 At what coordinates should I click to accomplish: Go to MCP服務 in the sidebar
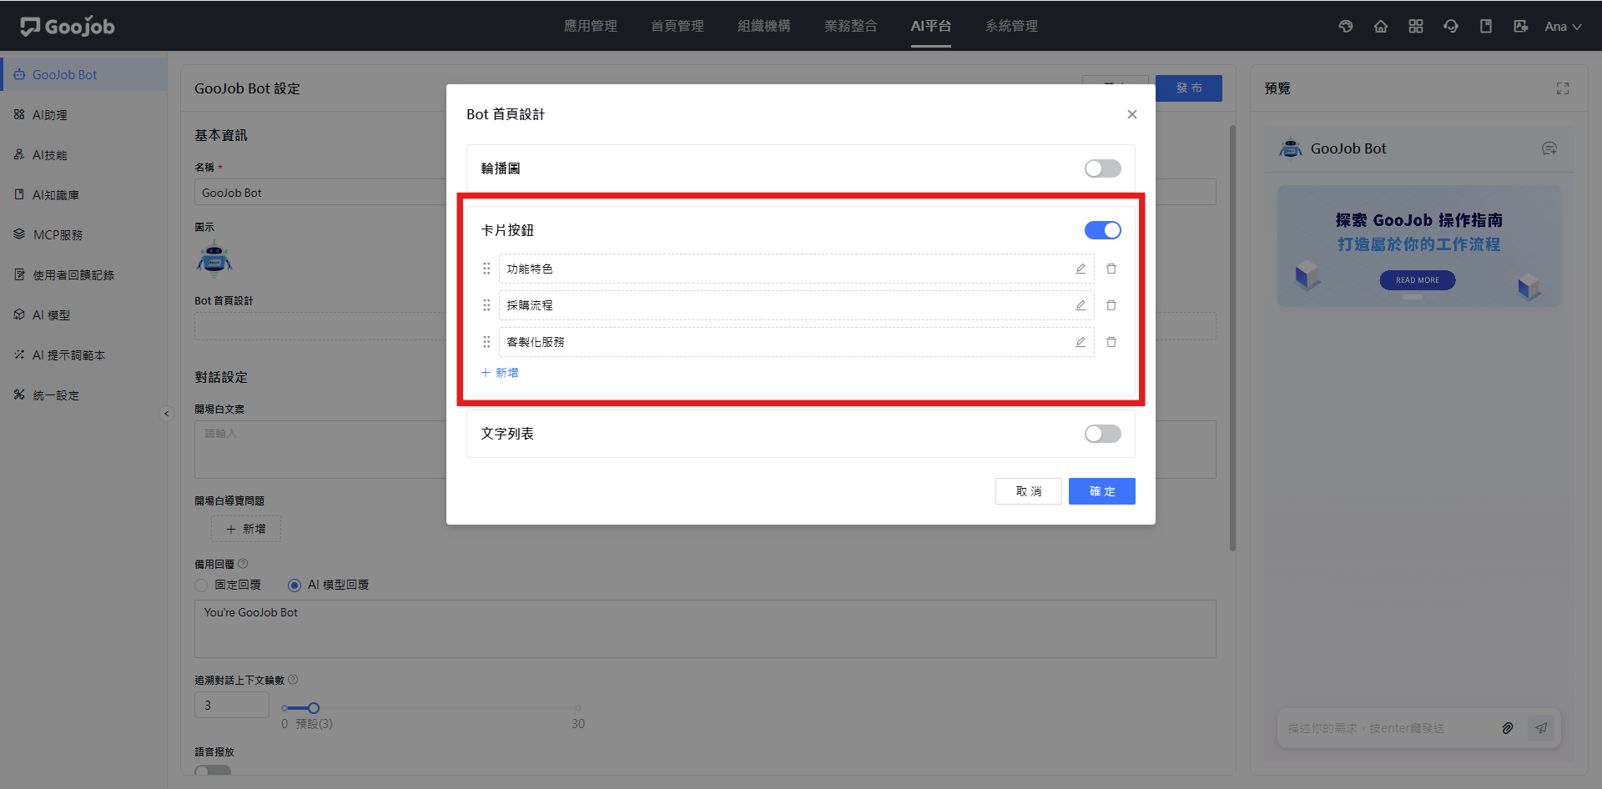pos(84,234)
